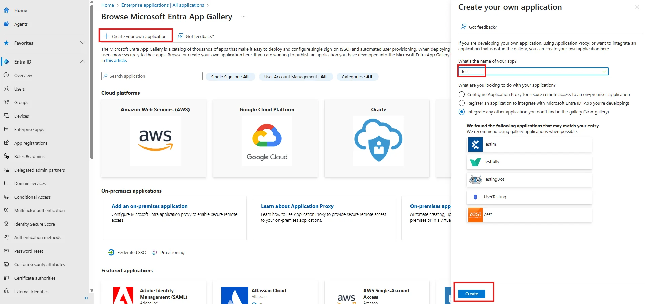
Task: Click the Oracle cloud platform logo
Action: [378, 141]
